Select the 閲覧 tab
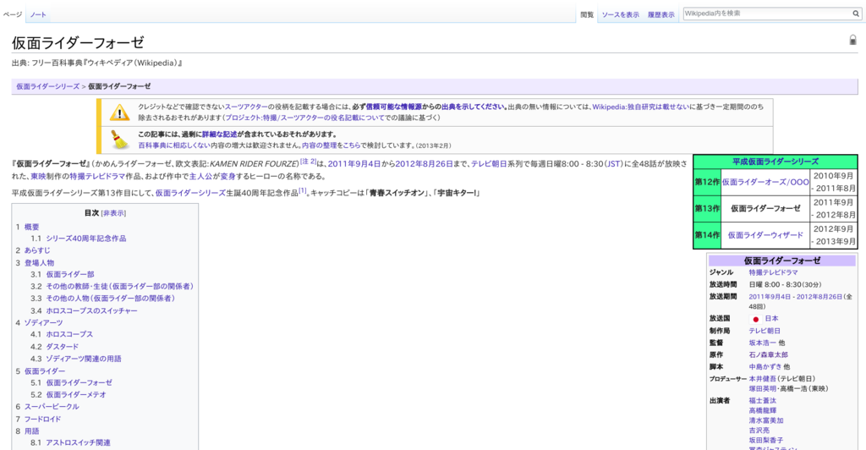 587,15
